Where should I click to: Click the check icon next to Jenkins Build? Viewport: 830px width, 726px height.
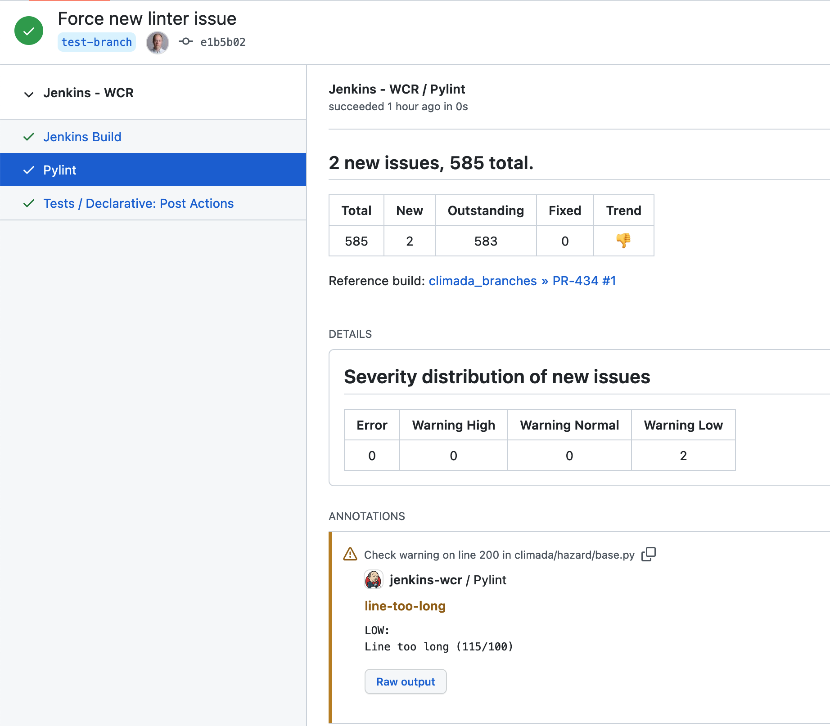click(28, 137)
